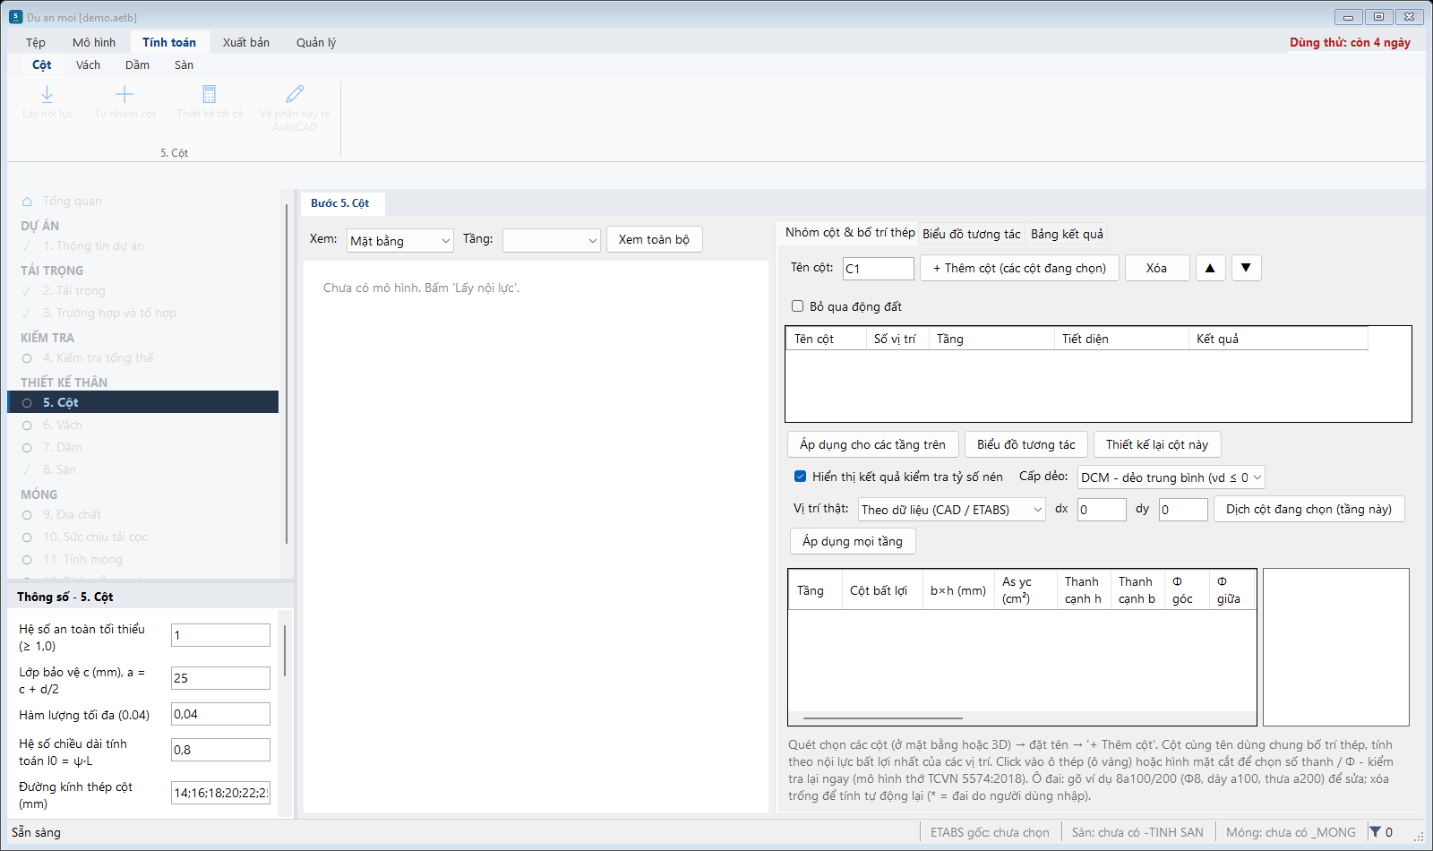
Task: Move column group down with triangle button
Action: click(1246, 268)
